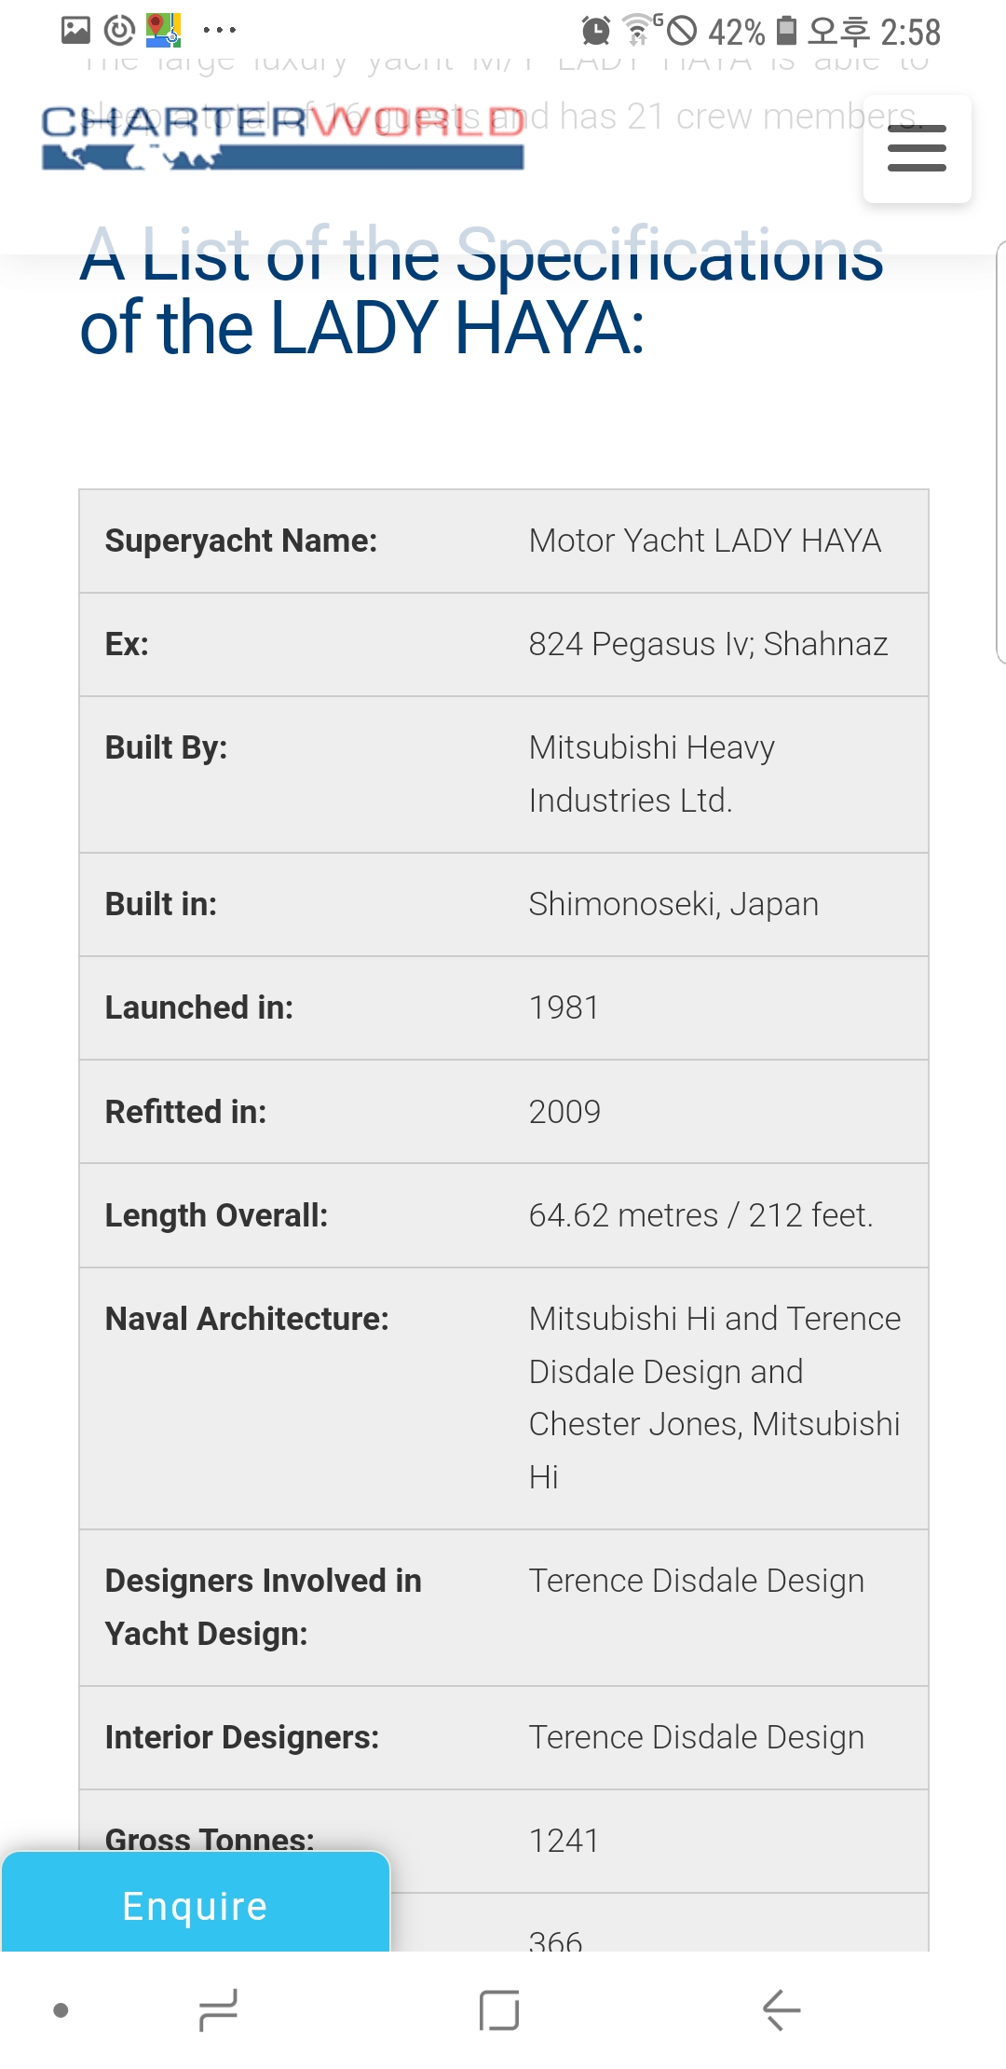Tap the Wi-Fi signal status icon
The image size is (1006, 2069).
pos(638,31)
